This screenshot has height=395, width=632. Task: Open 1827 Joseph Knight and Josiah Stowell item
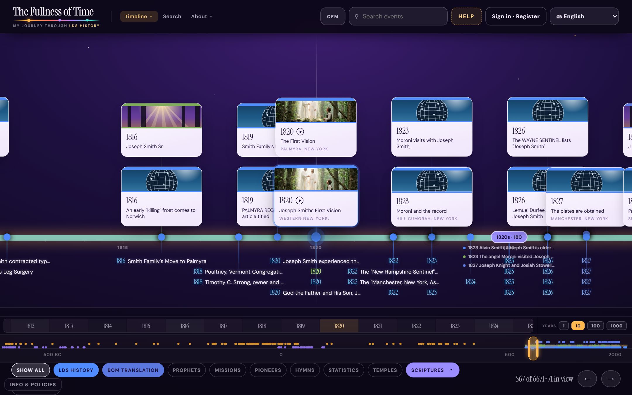[x=509, y=265]
